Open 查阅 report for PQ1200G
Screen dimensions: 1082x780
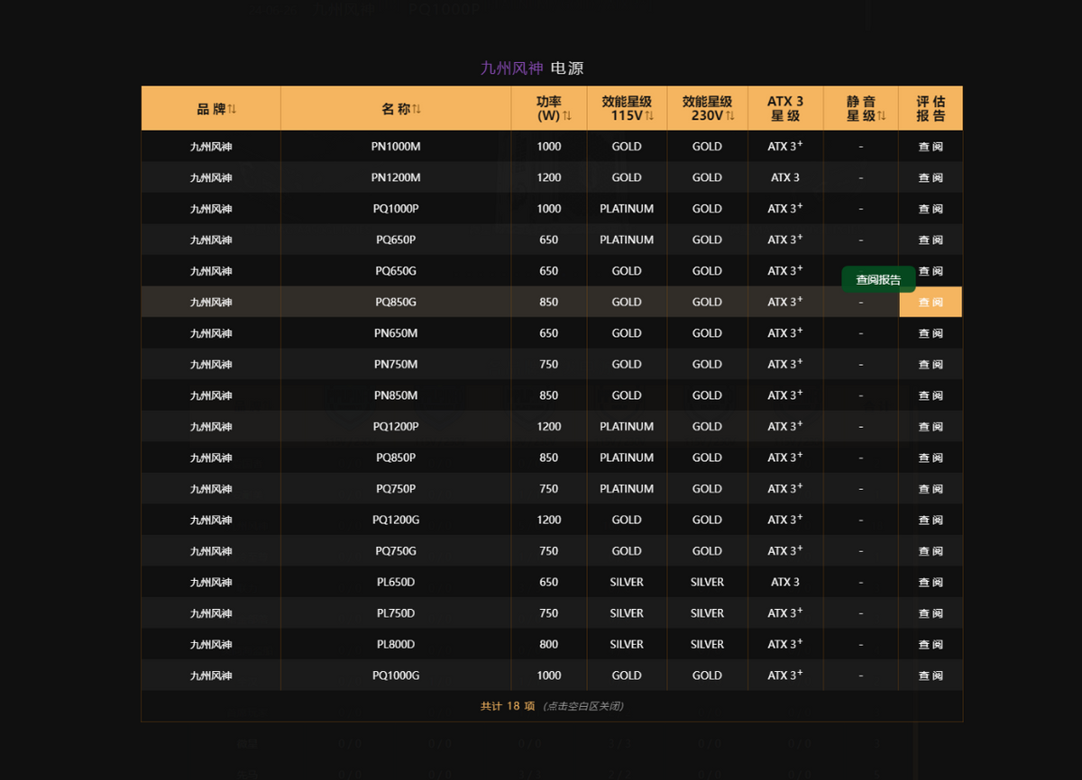point(931,520)
